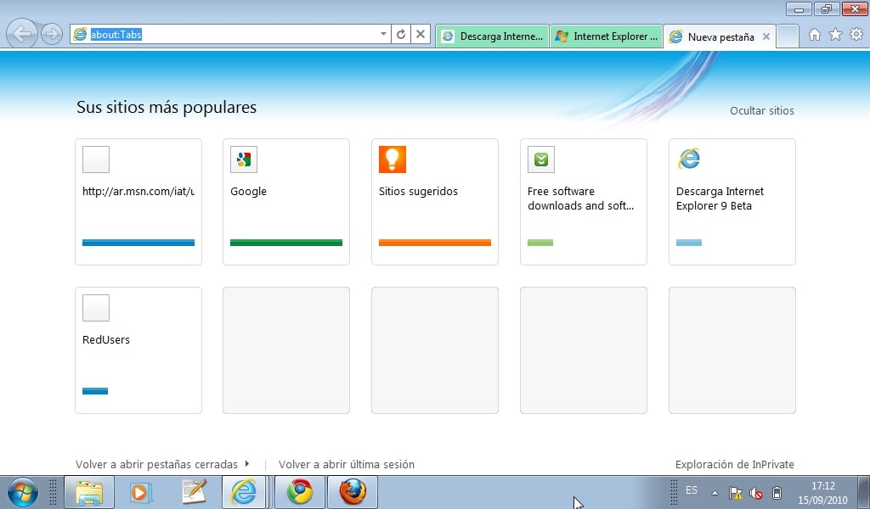This screenshot has width=870, height=509.
Task: Open the http://ar.msn.com/iat/u tile link
Action: click(x=138, y=192)
